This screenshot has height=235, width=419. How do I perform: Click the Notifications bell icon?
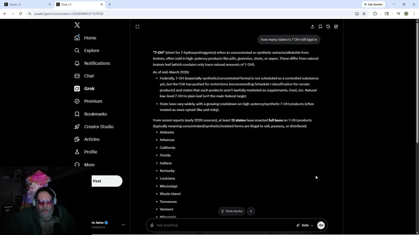point(77,63)
